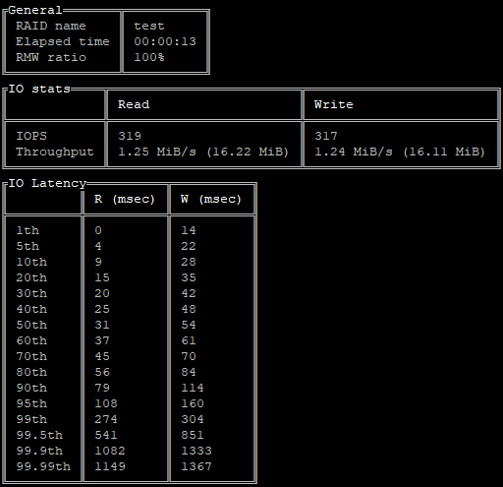The width and height of the screenshot is (503, 487).
Task: Select 99th percentile read latency 274
Action: [106, 419]
